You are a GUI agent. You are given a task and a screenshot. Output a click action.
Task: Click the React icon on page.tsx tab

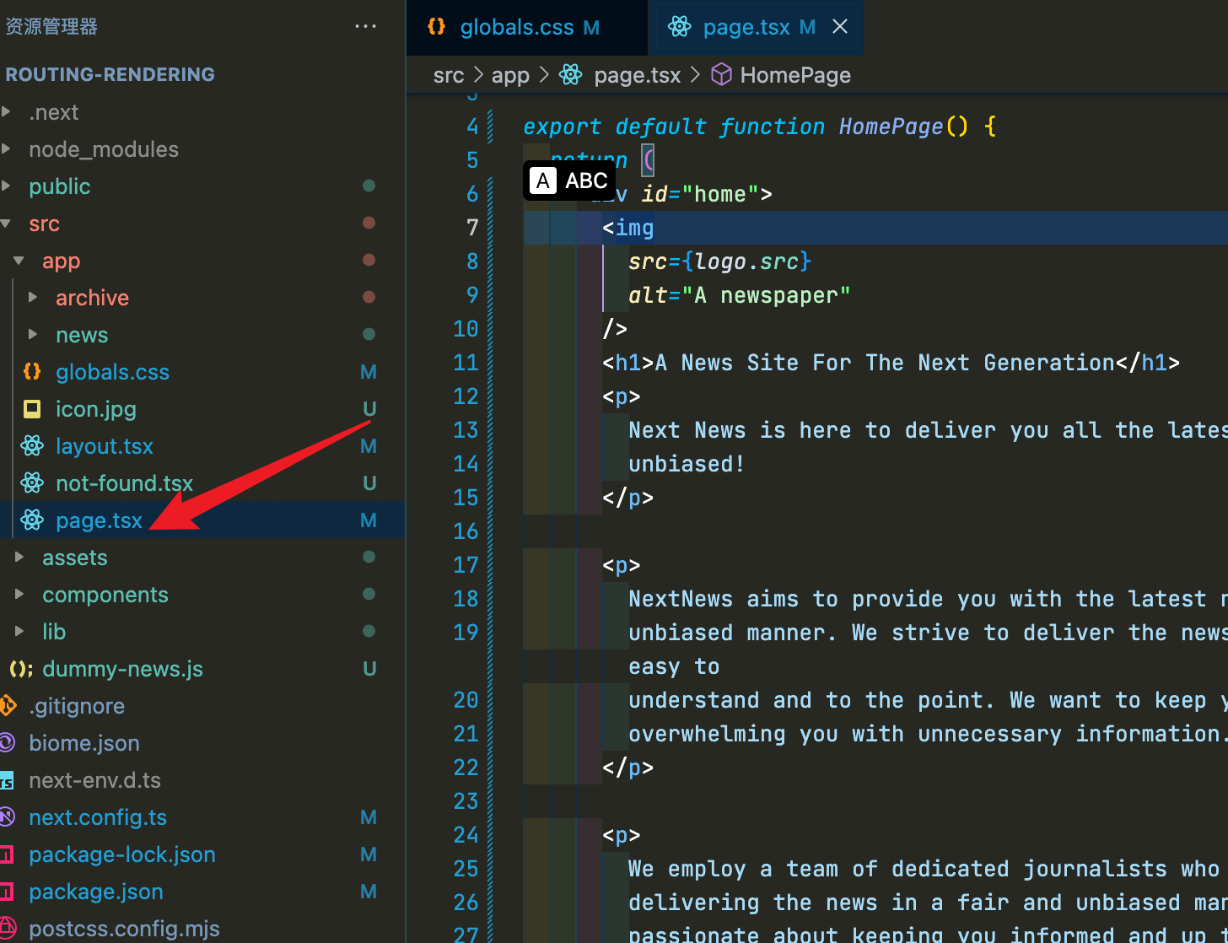pos(679,27)
